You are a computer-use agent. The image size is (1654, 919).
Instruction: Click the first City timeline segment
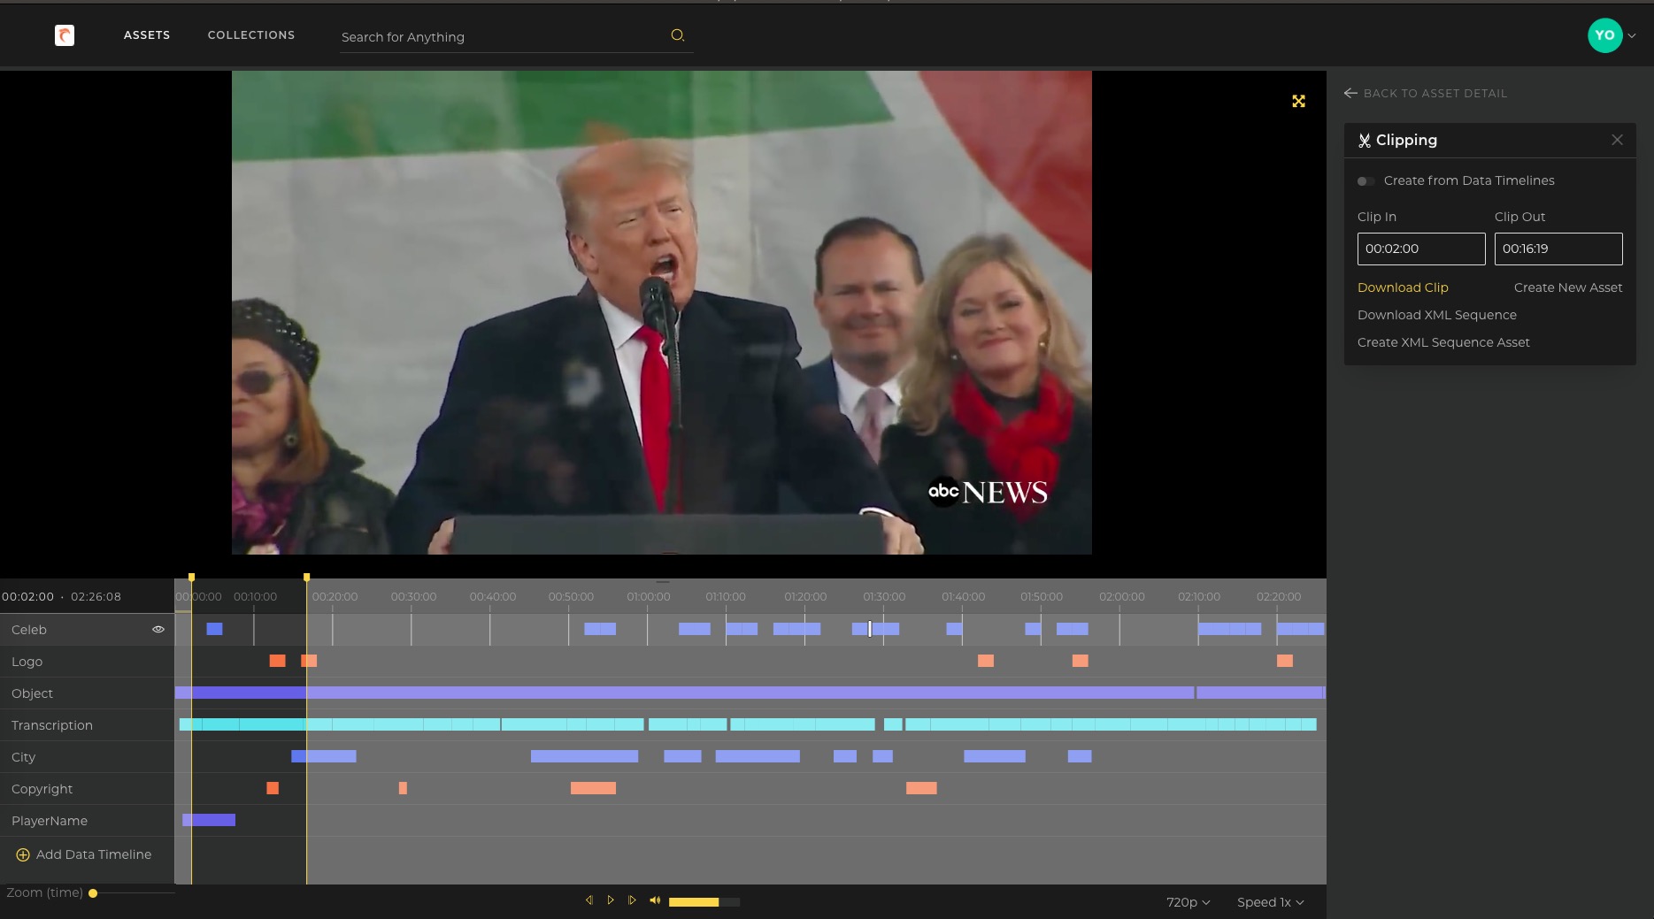pos(324,756)
